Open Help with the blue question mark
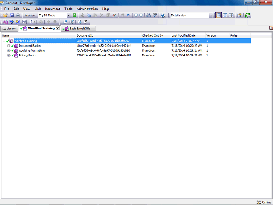 [163, 15]
